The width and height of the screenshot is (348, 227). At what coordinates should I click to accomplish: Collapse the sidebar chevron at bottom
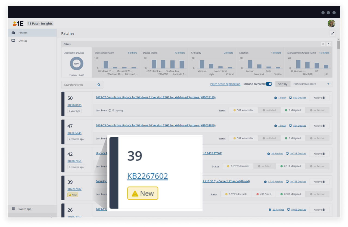pos(51,217)
